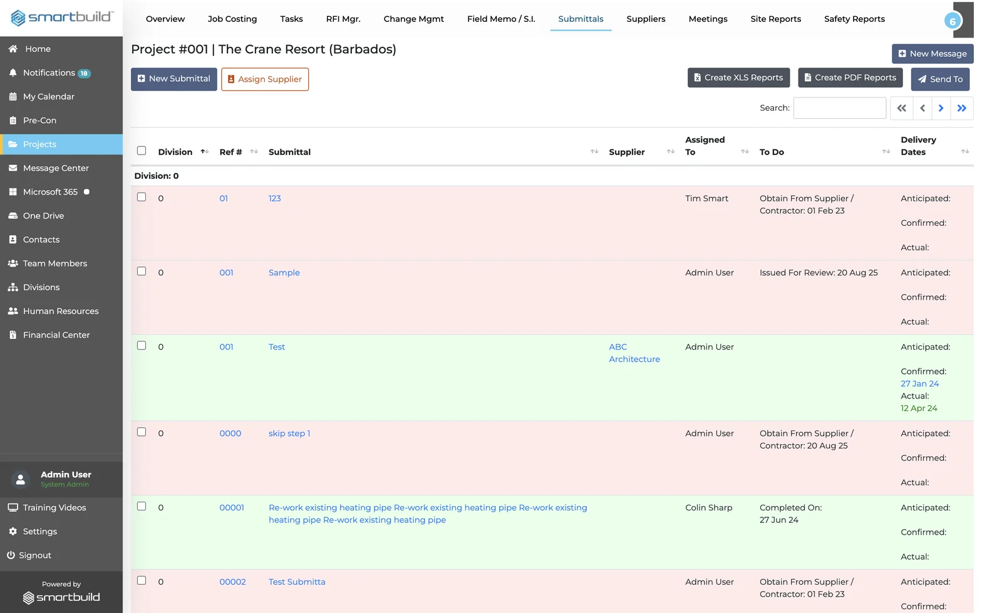Click the Training Videos monitor icon
Image resolution: width=982 pixels, height=613 pixels.
pyautogui.click(x=13, y=507)
